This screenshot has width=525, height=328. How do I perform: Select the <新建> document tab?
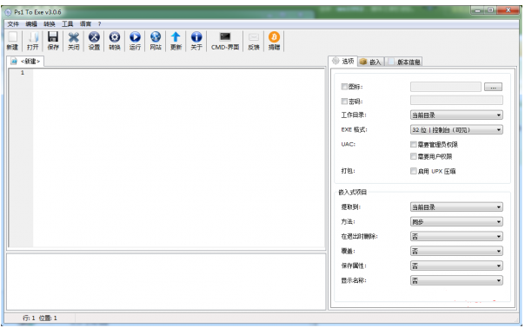click(25, 62)
